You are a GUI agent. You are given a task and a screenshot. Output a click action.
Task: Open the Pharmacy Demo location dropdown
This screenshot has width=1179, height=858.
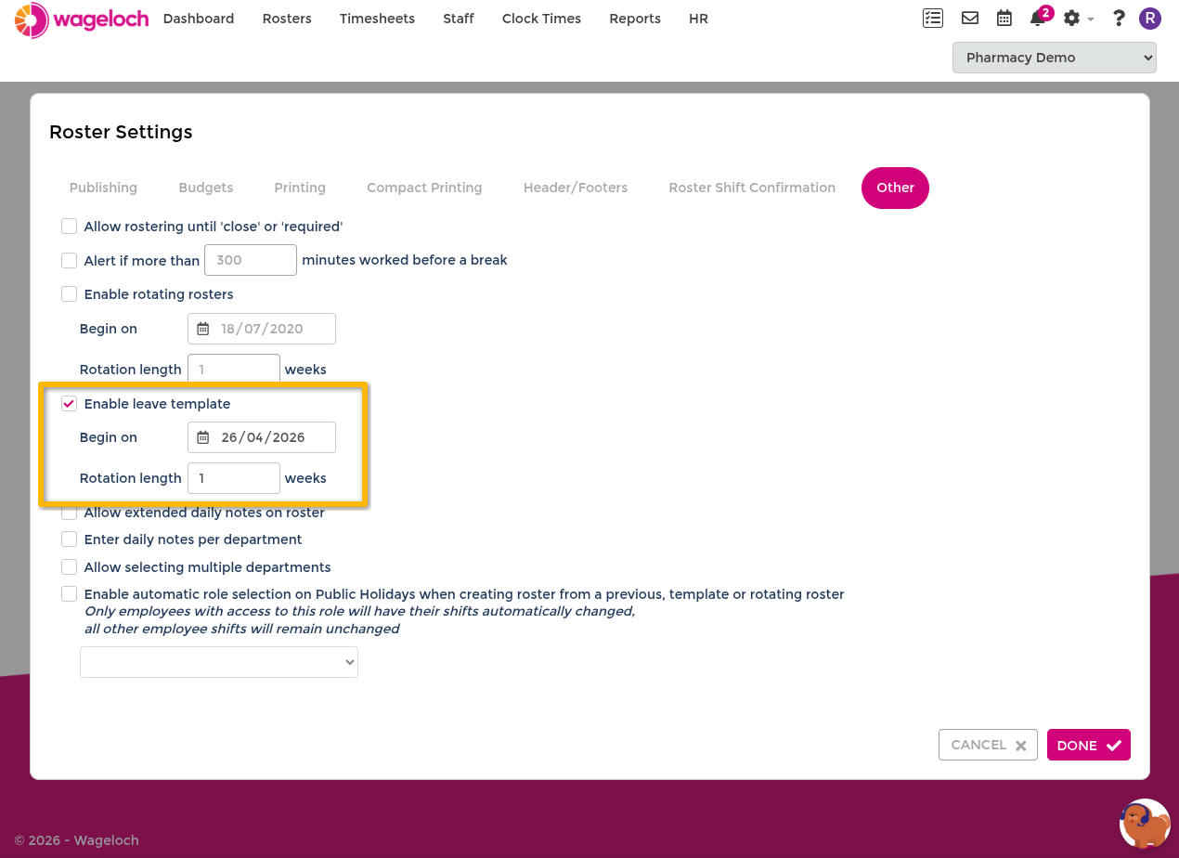coord(1054,58)
